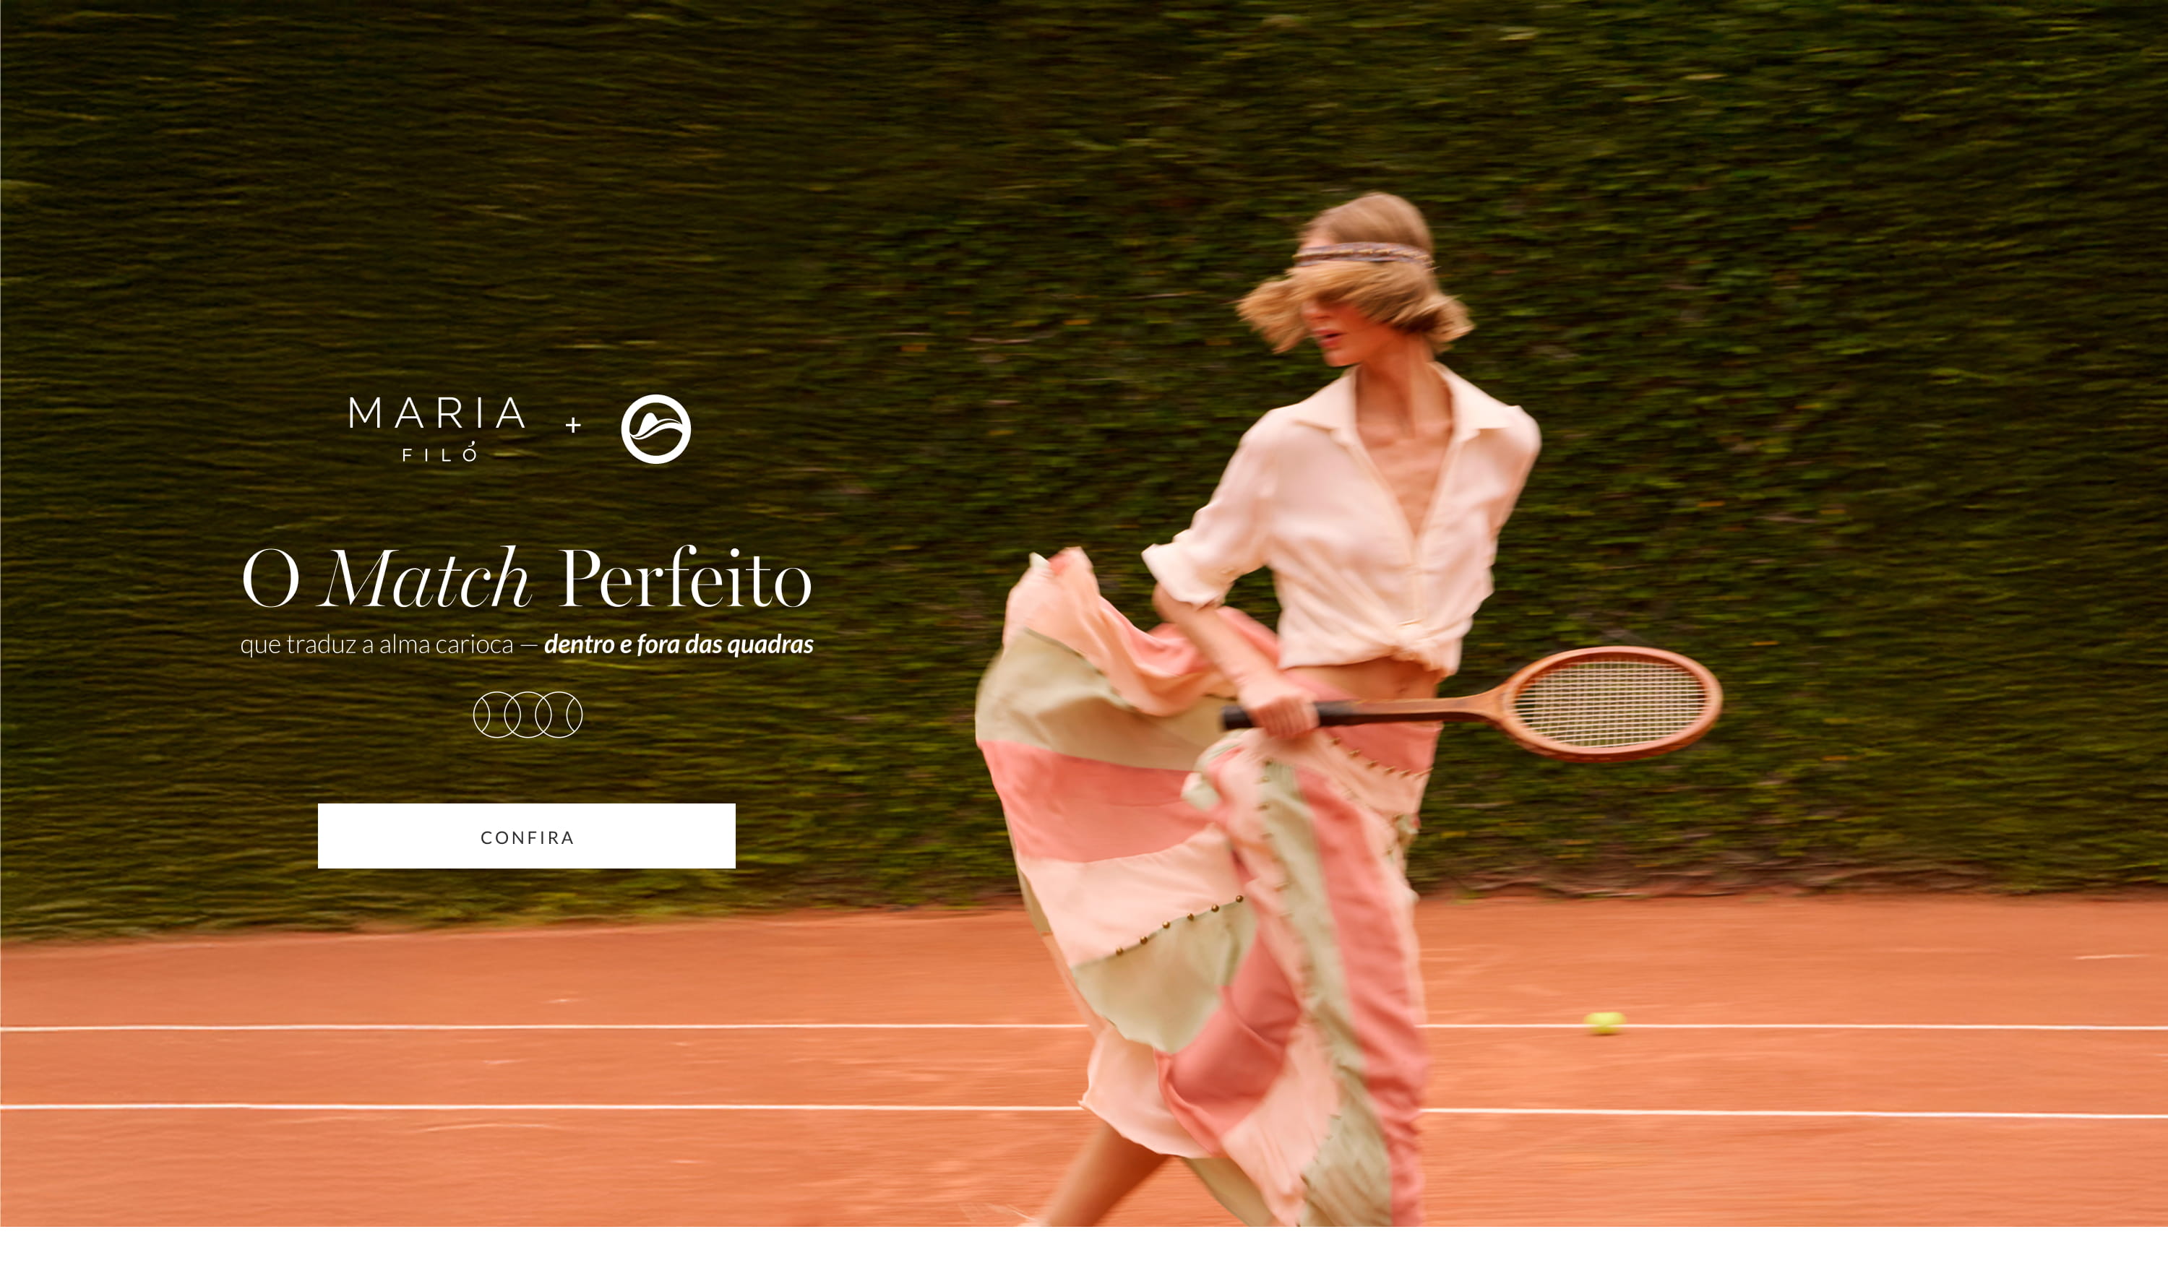2168x1263 pixels.
Task: Click the overlapping tennis balls icon
Action: (x=528, y=714)
